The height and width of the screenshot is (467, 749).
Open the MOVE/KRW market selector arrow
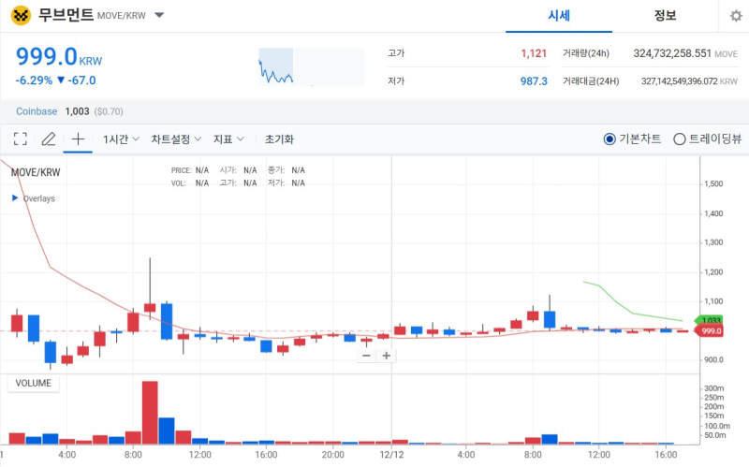point(159,16)
